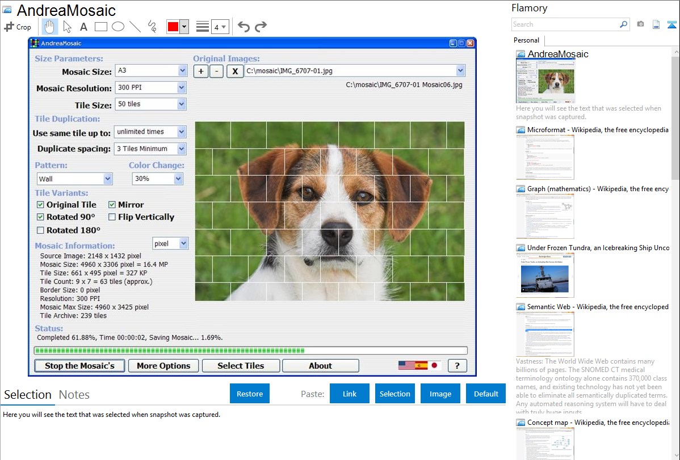
Task: Open the Tile Size dropdown
Action: [x=182, y=104]
